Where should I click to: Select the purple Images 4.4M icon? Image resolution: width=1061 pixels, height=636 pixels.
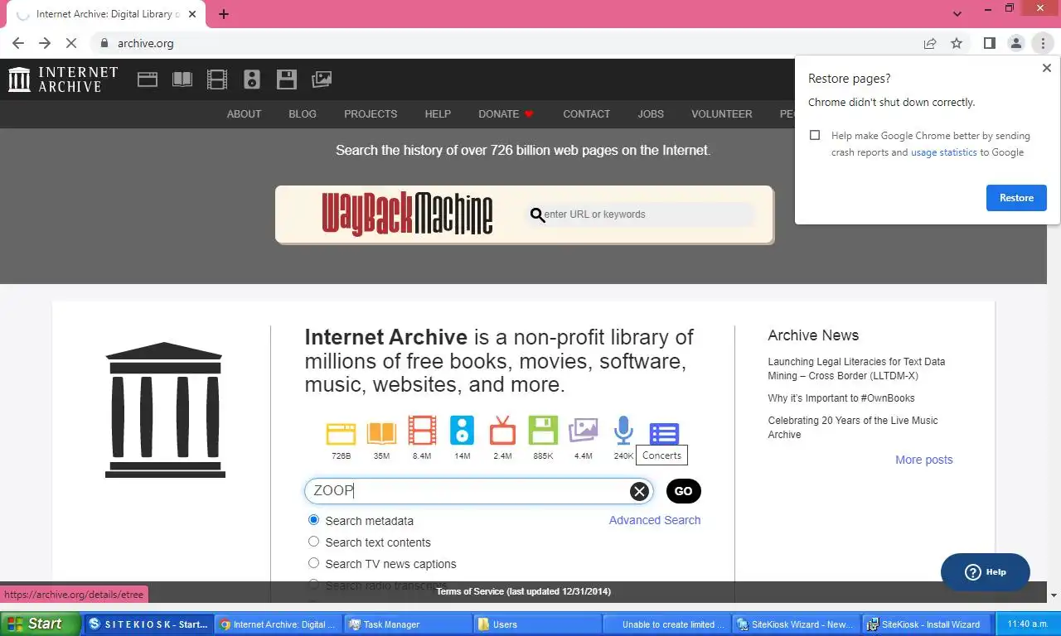(584, 431)
